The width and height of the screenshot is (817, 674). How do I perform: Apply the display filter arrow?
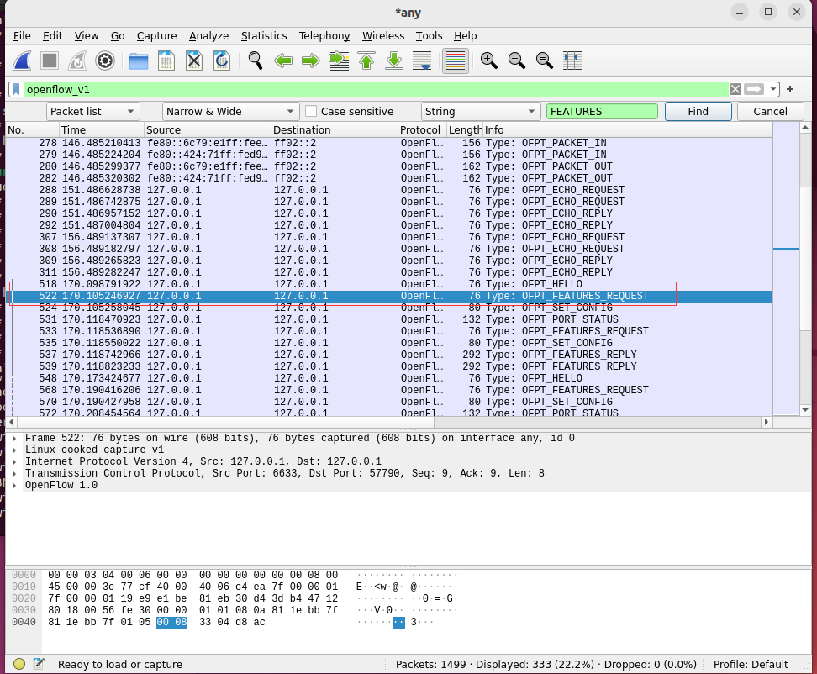click(754, 90)
